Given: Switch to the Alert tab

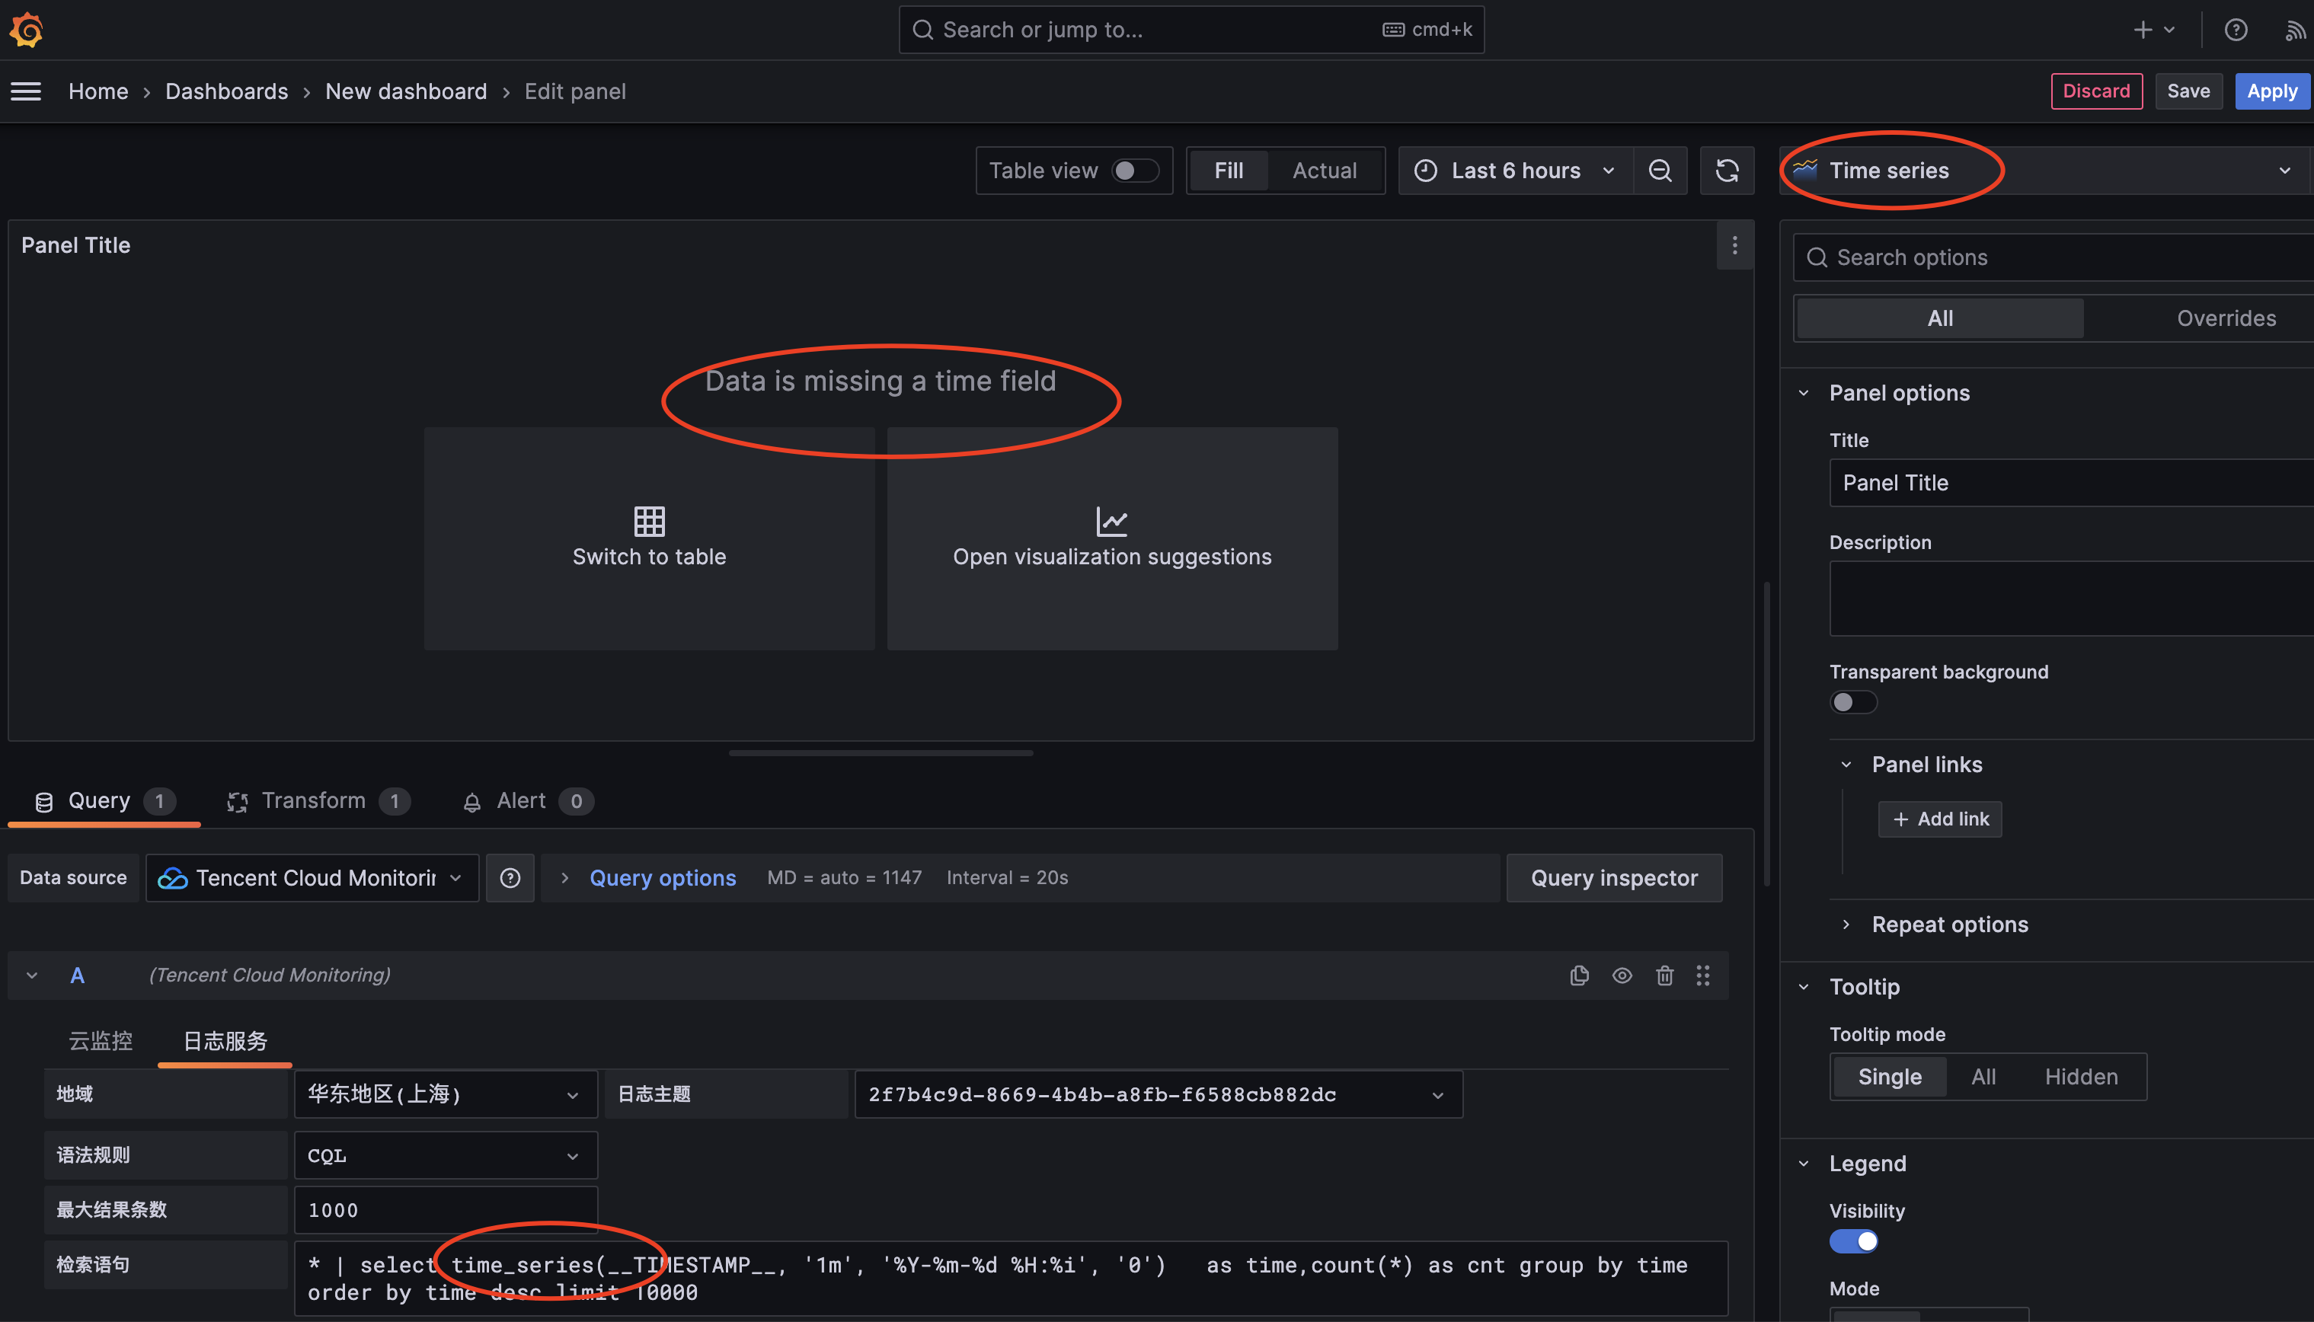Looking at the screenshot, I should (x=528, y=801).
